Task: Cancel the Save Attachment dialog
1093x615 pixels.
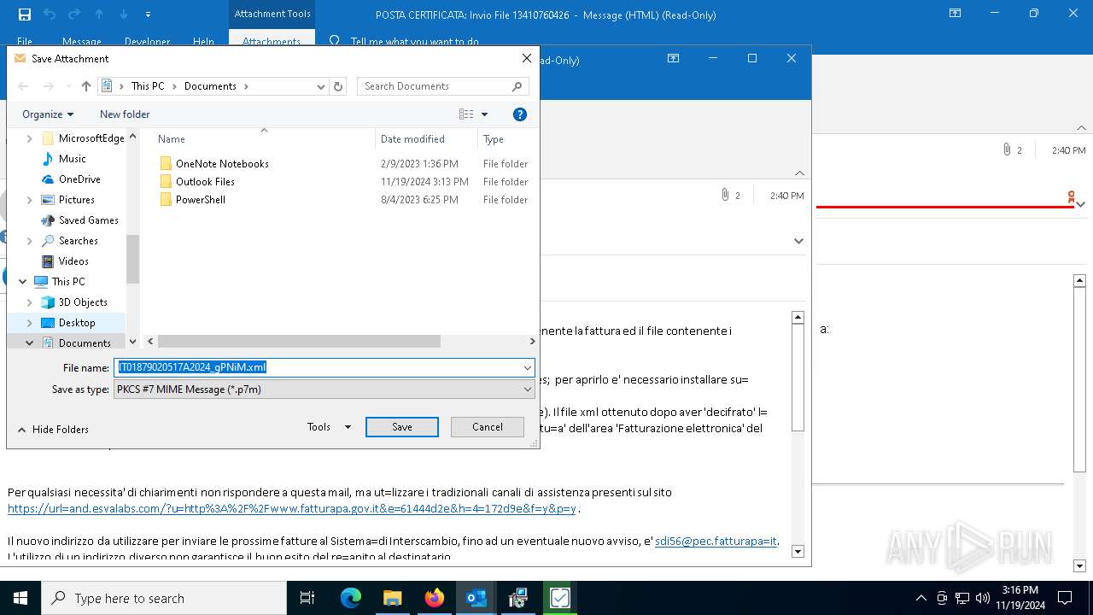Action: click(488, 427)
